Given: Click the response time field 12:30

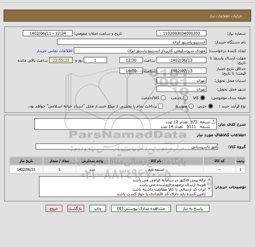Looking at the screenshot, I should (131, 60).
